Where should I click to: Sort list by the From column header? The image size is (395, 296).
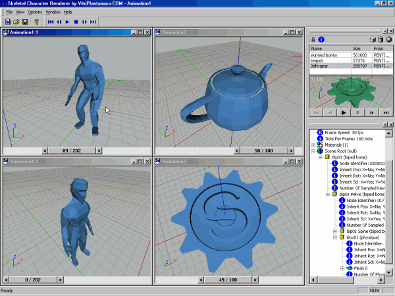(382, 48)
